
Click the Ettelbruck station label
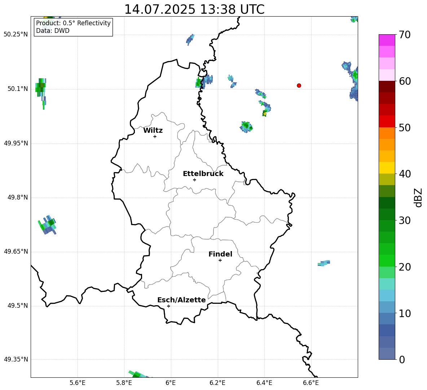[203, 174]
